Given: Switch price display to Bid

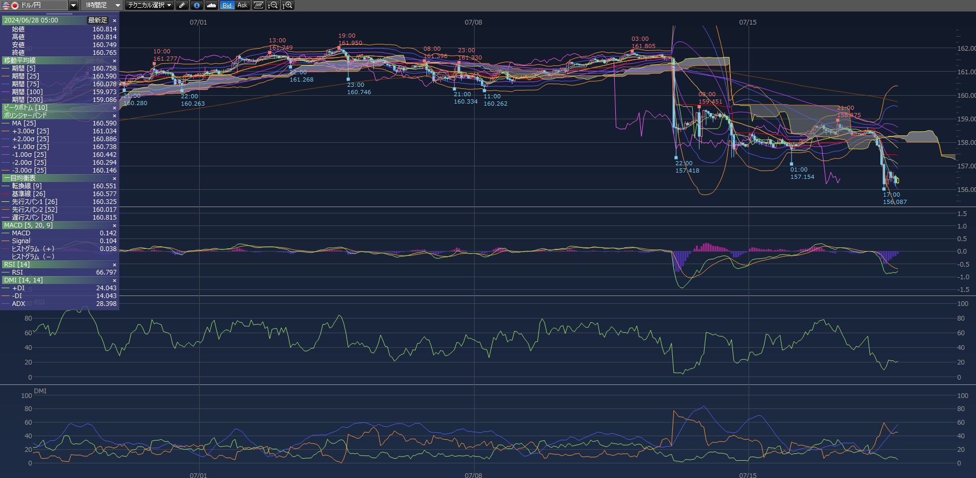Looking at the screenshot, I should tap(227, 5).
